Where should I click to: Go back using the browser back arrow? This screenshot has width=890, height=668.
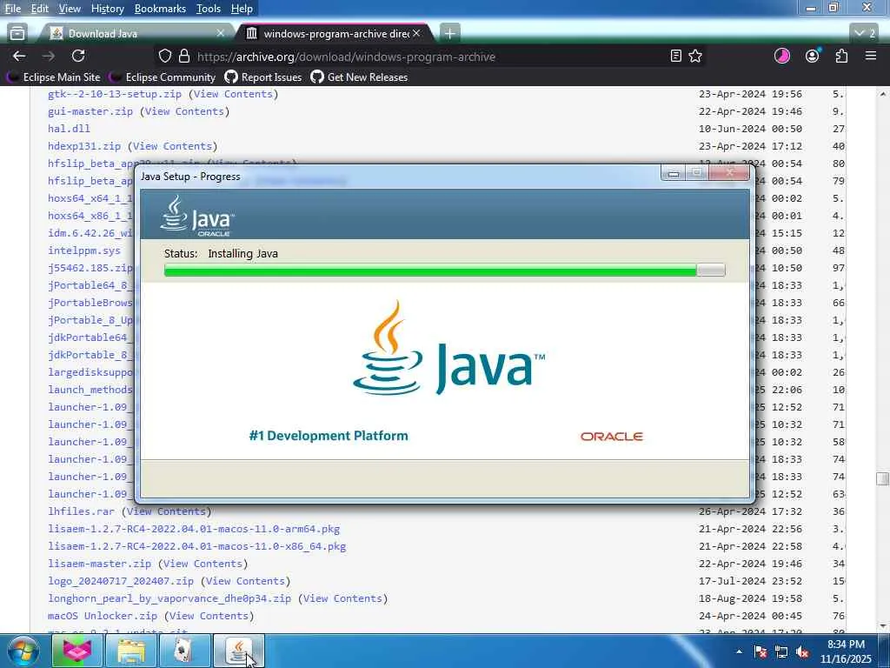tap(19, 56)
